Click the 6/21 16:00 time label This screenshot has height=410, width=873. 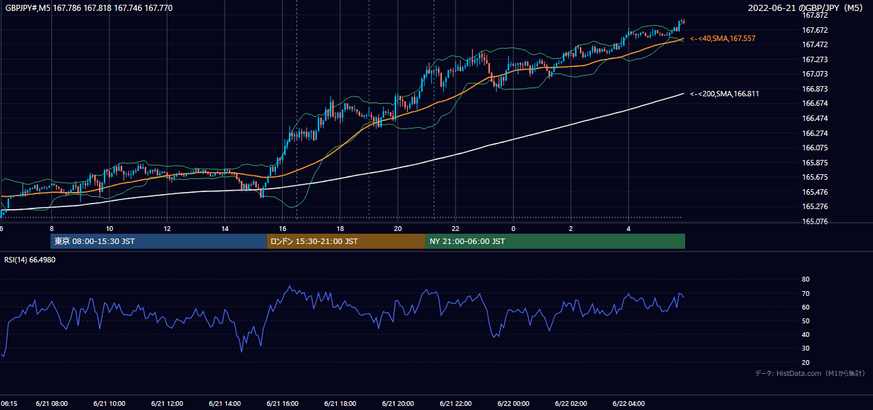point(283,404)
